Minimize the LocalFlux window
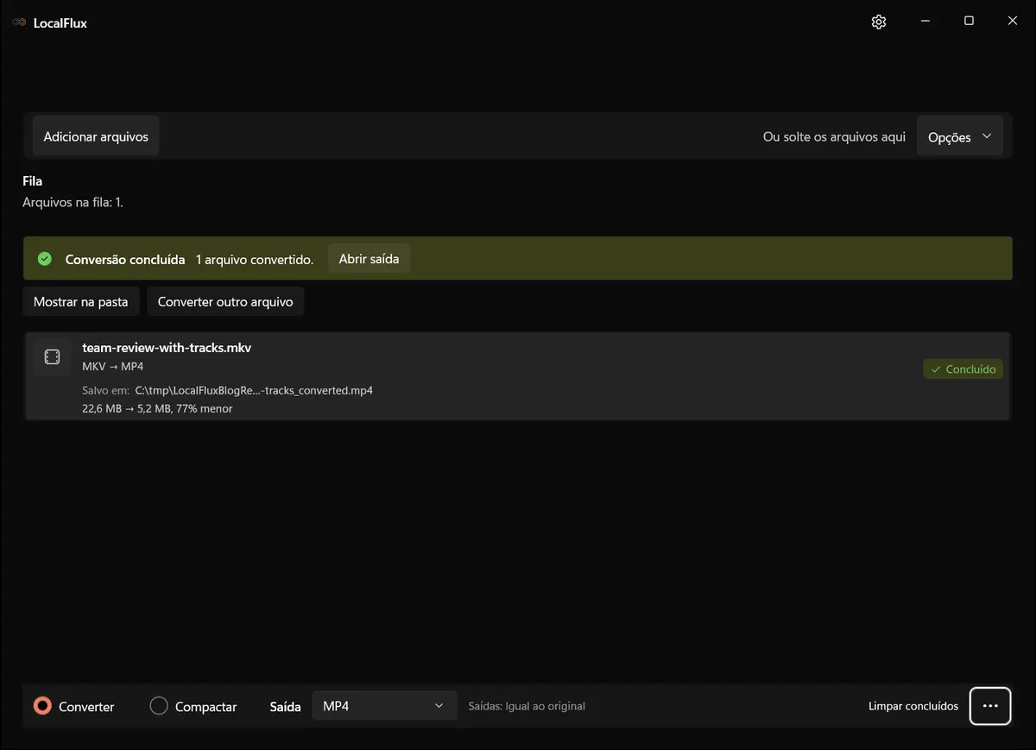 925,22
